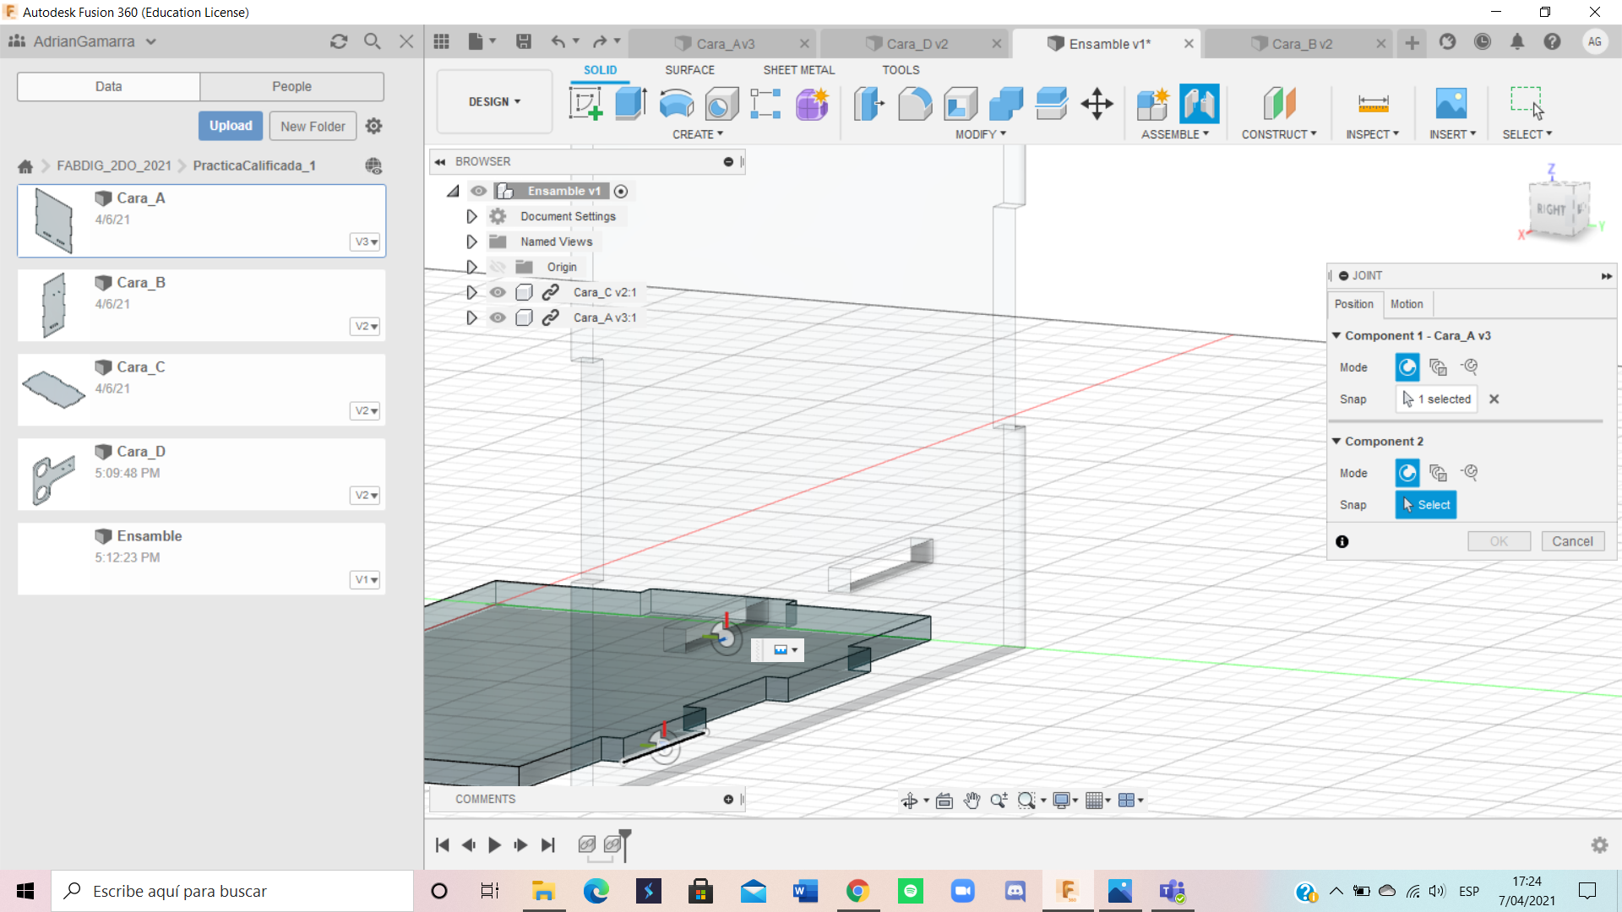Hide the Cara_C v2:1 component
This screenshot has height=912, width=1622.
click(x=498, y=292)
